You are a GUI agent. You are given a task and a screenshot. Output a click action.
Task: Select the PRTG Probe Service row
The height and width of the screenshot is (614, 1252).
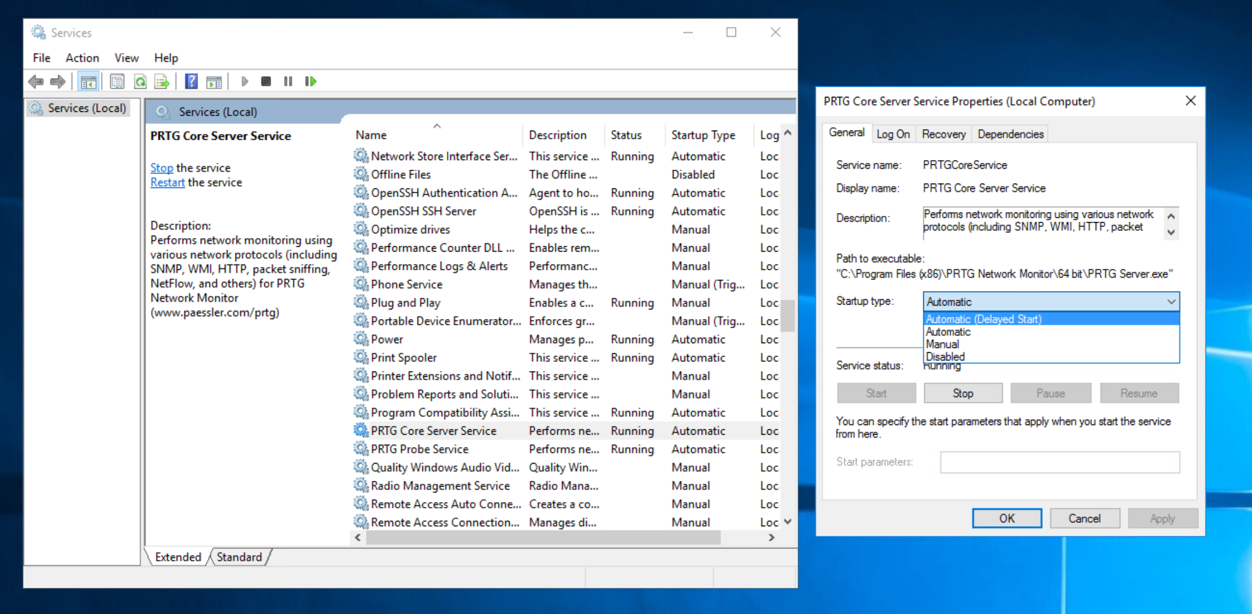[x=419, y=449]
